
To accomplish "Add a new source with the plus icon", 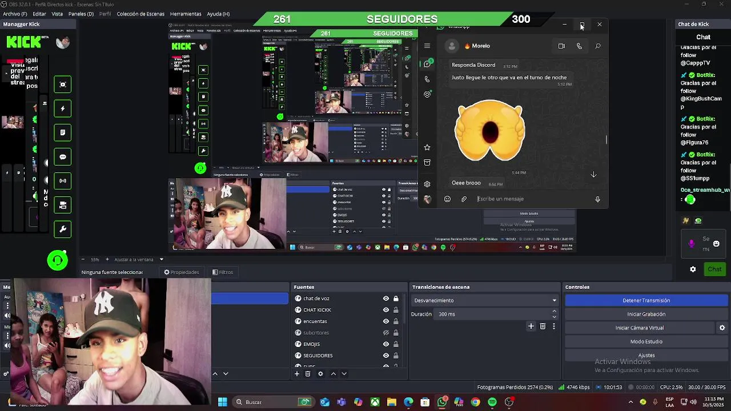I will tap(297, 374).
